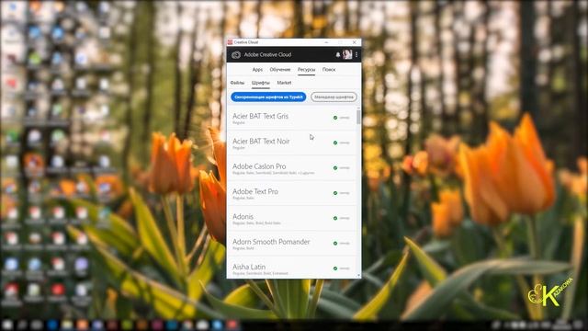The width and height of the screenshot is (588, 331).
Task: Select the Aisha Latin font entry
Action: (292, 268)
